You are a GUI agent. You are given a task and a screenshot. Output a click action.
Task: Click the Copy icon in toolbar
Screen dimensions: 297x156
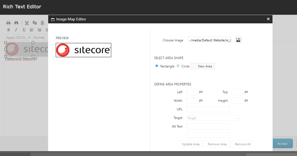coord(35,23)
